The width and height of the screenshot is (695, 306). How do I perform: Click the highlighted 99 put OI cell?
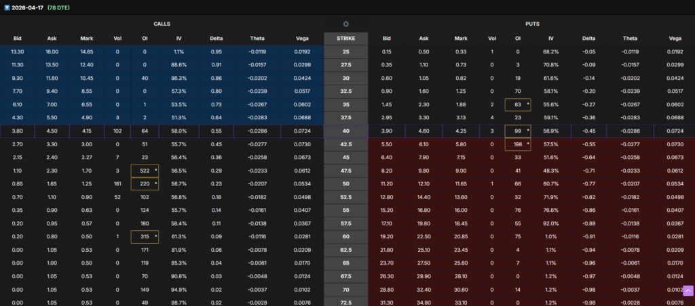coord(519,131)
